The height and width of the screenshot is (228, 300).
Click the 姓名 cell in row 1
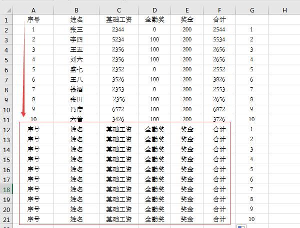(76, 19)
